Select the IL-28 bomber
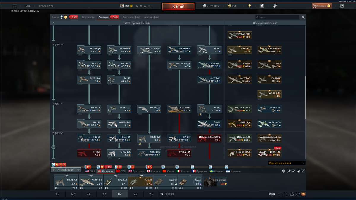Viewport: 356px width, 200px height. pyautogui.click(x=209, y=124)
